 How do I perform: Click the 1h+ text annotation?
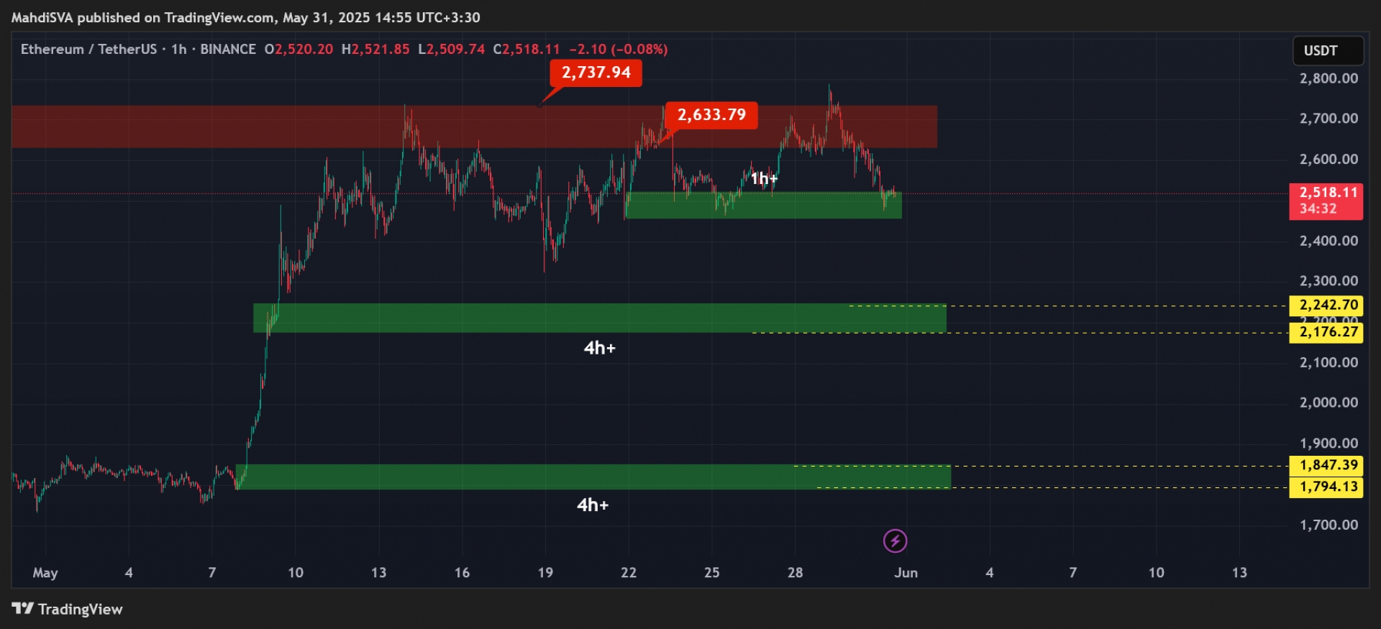pos(764,178)
